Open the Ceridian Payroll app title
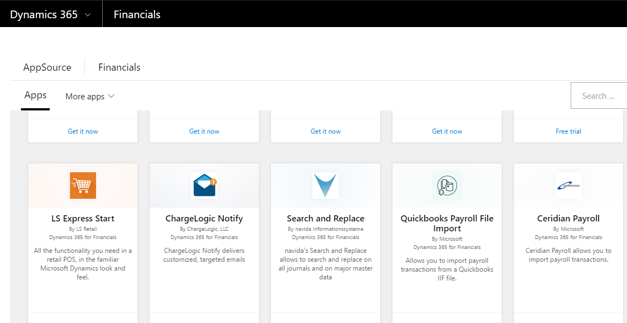The height and width of the screenshot is (323, 627). [x=568, y=219]
